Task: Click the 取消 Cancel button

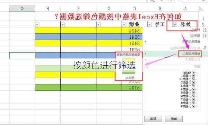Action: coord(153,119)
